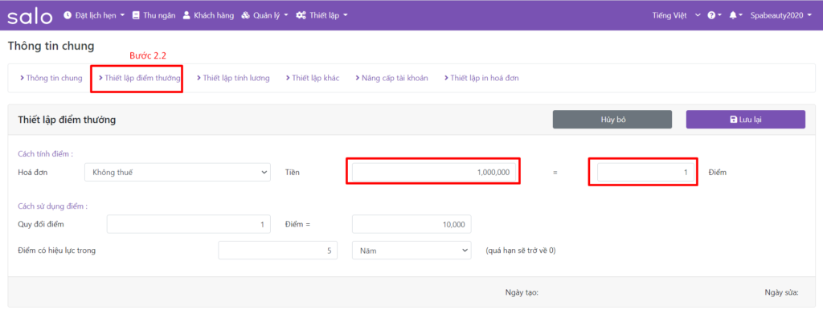Click the Lưu lại save button
Screen dimensions: 823x322
tap(745, 120)
